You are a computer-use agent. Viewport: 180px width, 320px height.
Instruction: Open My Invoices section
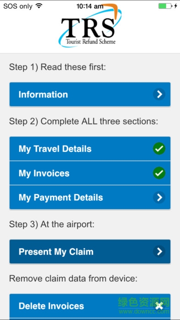coord(90,173)
